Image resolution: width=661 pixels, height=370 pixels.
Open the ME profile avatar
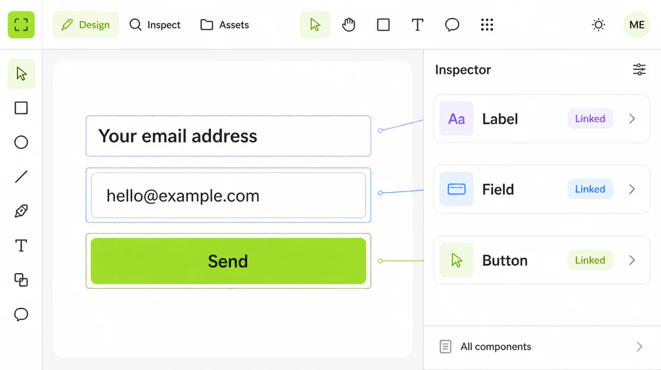click(637, 25)
